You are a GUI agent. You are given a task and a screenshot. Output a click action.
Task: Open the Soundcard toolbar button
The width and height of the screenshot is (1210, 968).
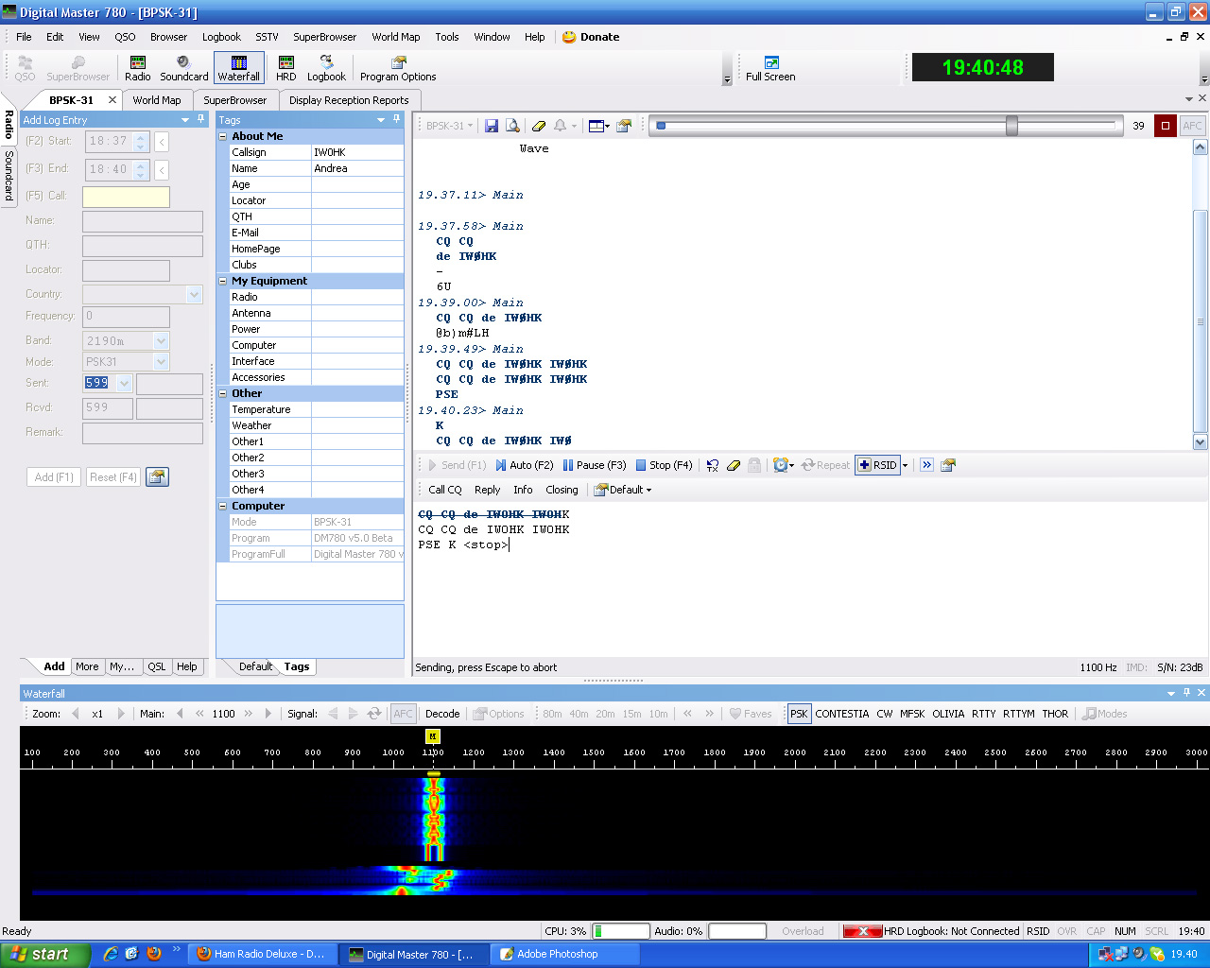pos(183,68)
